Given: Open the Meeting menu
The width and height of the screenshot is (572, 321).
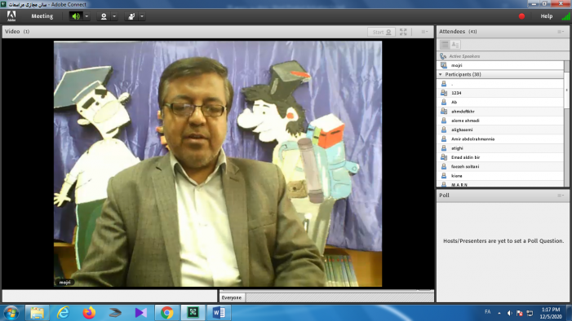Looking at the screenshot, I should [x=42, y=16].
